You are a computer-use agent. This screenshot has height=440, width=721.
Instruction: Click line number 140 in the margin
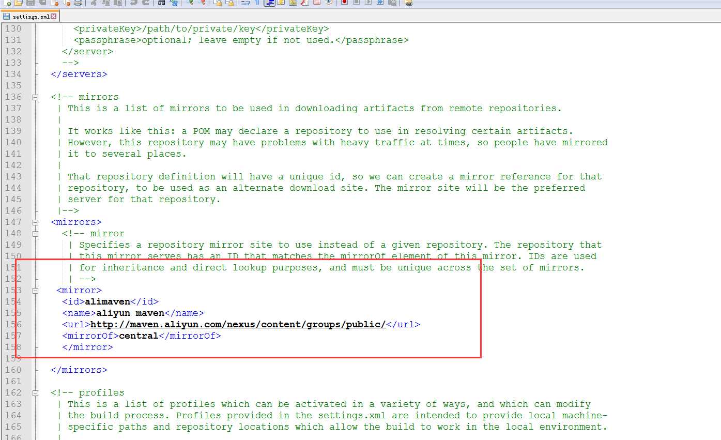click(x=13, y=142)
